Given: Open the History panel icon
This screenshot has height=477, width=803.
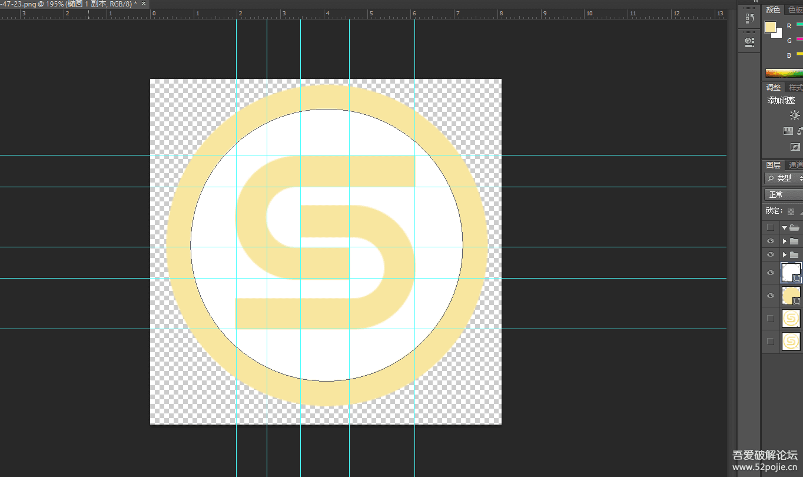Looking at the screenshot, I should [749, 18].
